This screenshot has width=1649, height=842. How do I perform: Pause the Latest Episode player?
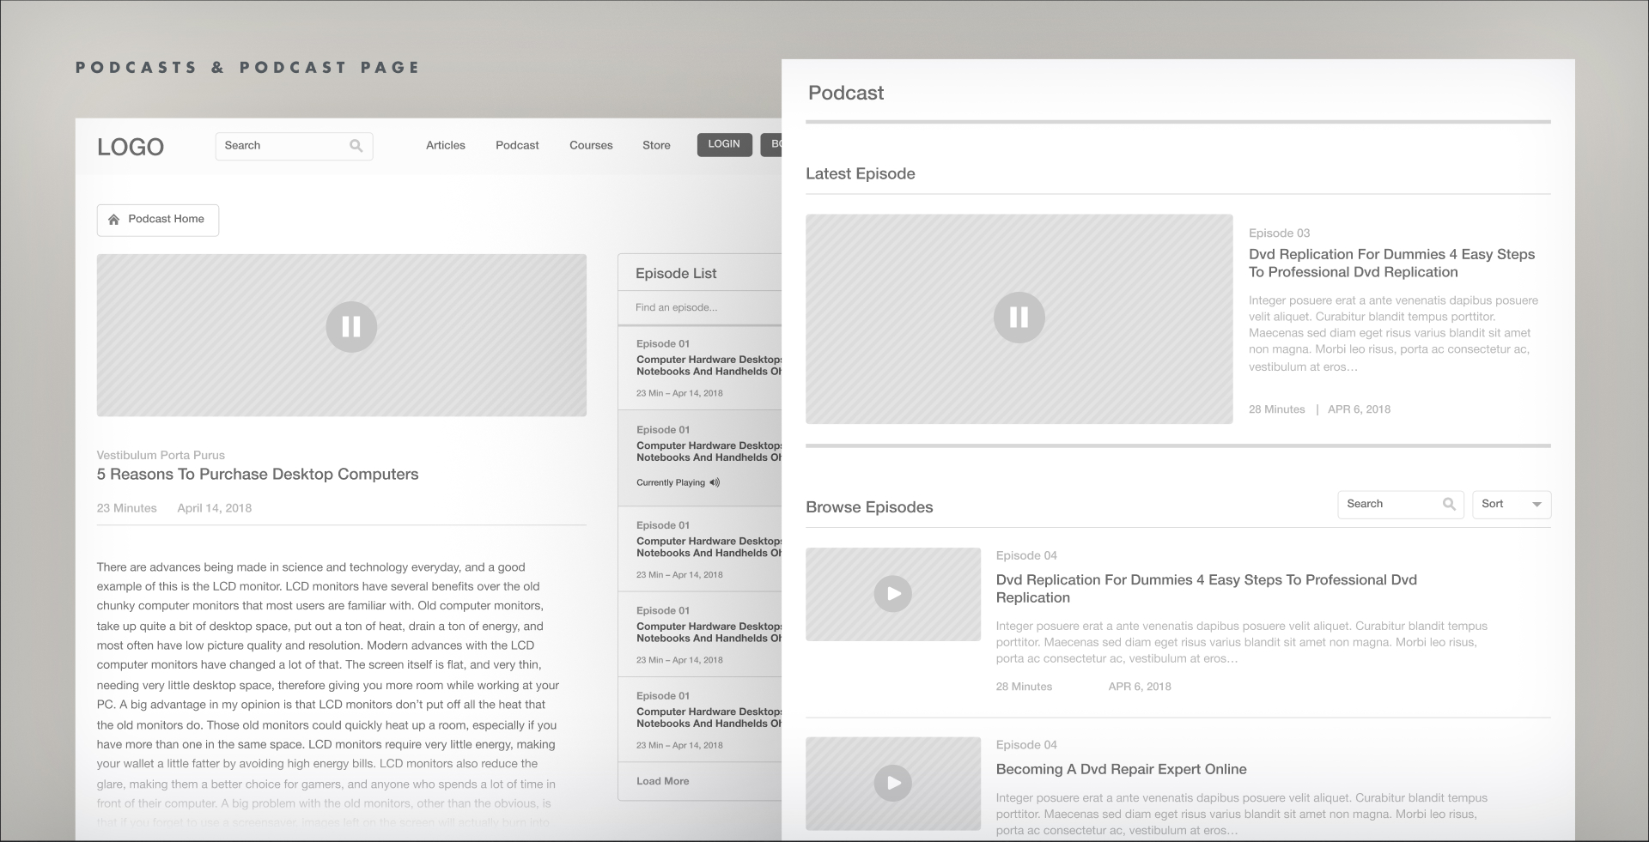[1019, 318]
